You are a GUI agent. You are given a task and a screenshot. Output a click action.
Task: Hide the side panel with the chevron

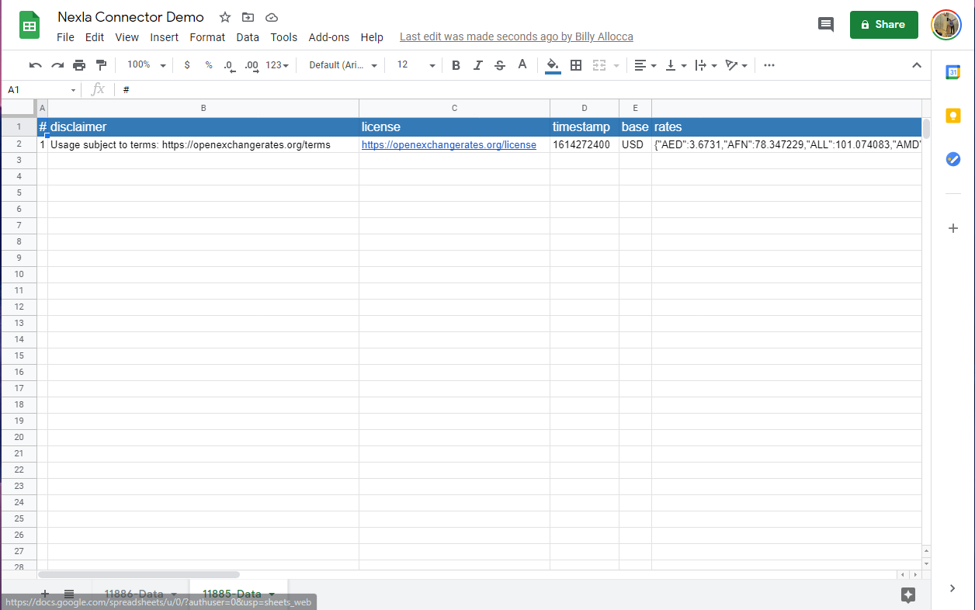[952, 588]
